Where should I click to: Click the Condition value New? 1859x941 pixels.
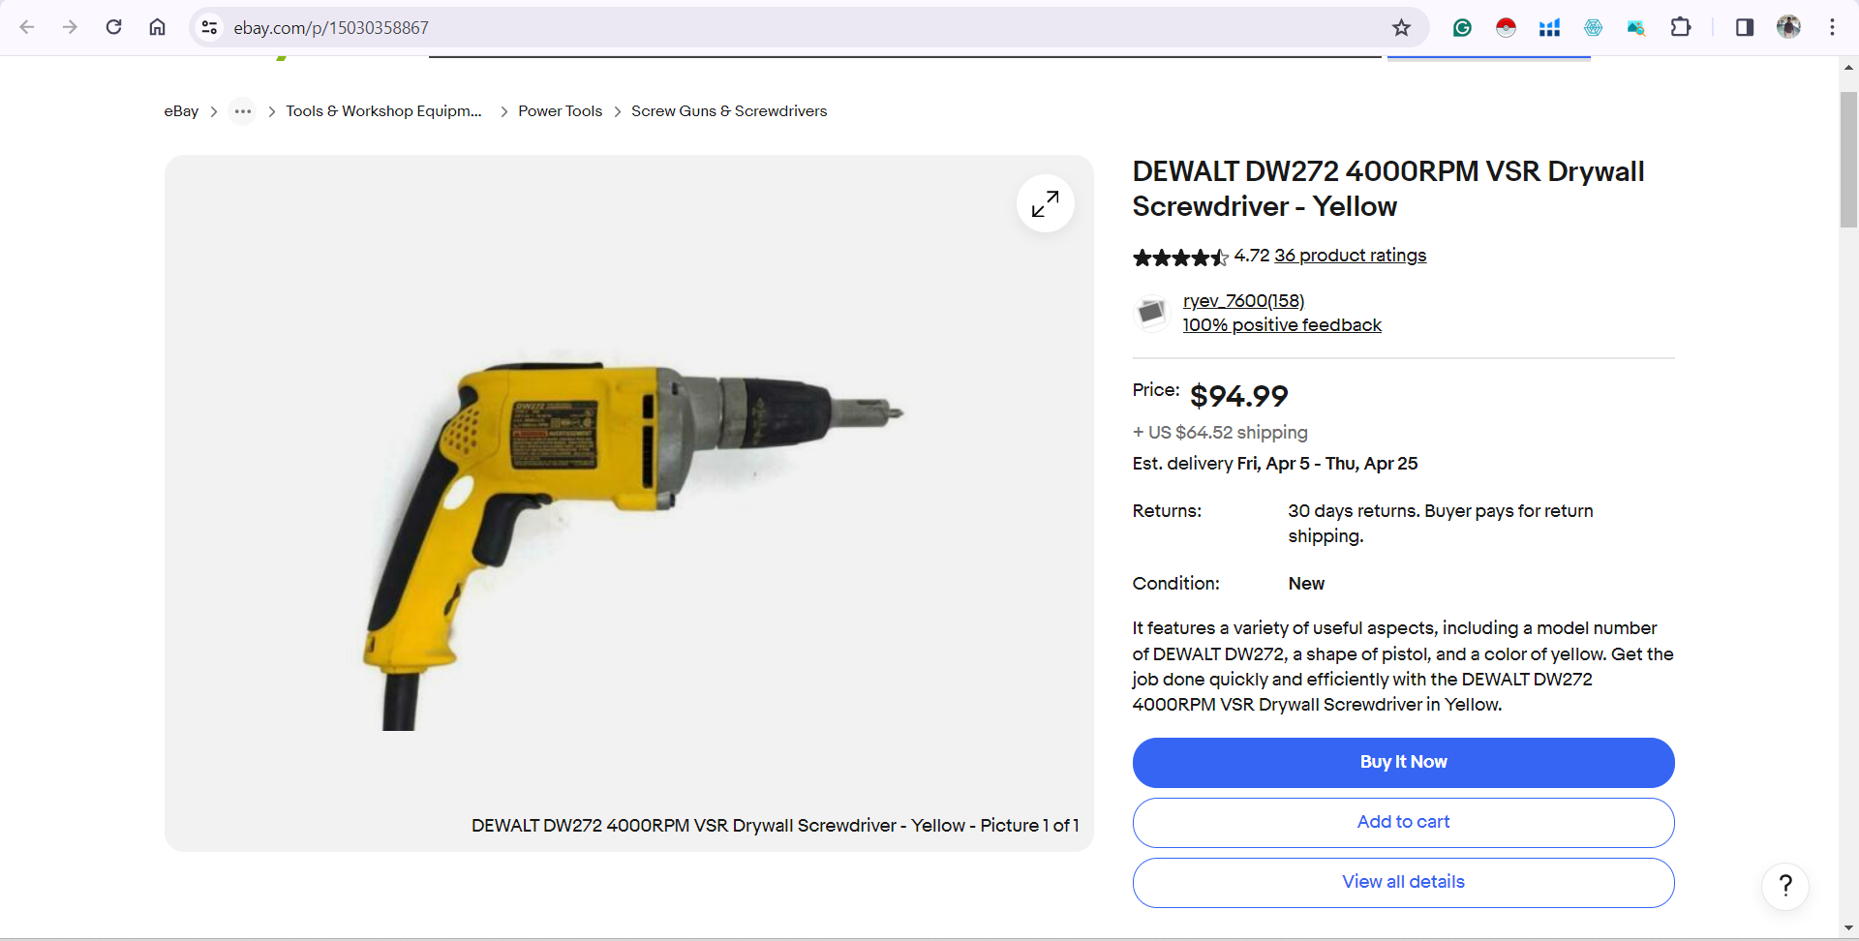(x=1306, y=584)
